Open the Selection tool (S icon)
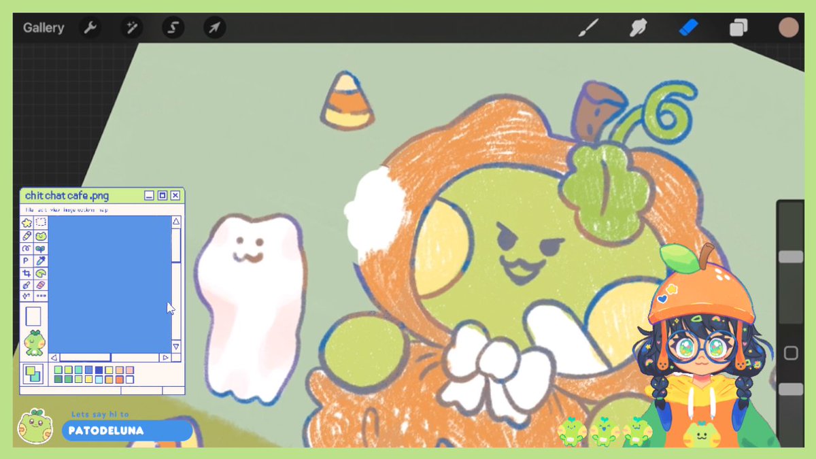The width and height of the screenshot is (816, 459). [172, 27]
